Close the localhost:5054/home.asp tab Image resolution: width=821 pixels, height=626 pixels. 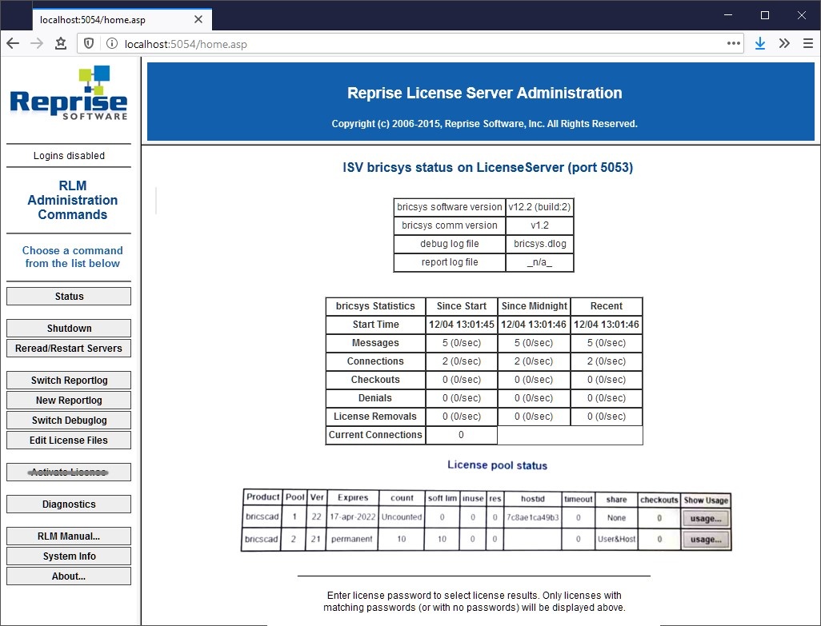(198, 19)
